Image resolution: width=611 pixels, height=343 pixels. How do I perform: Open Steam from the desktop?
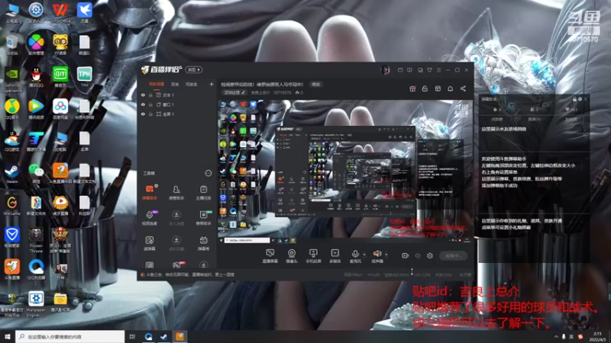[11, 174]
